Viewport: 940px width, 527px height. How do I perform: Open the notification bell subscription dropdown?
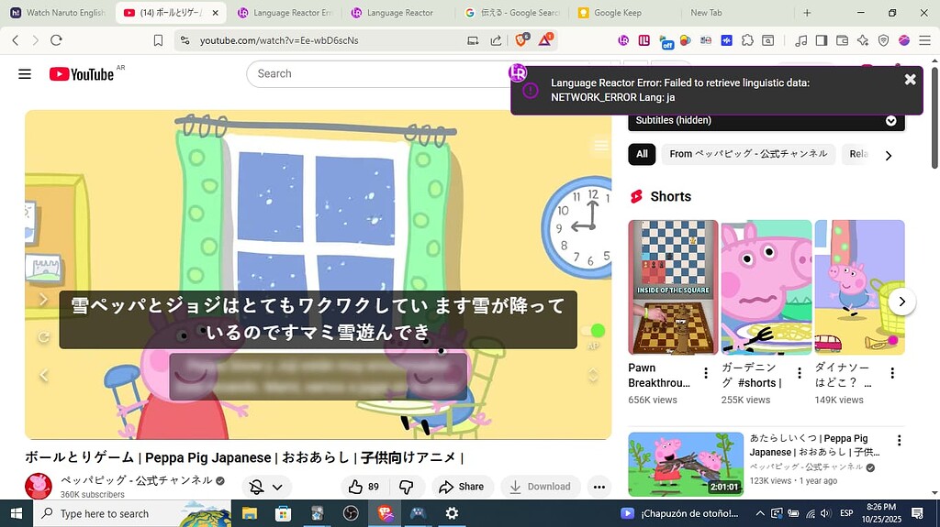tap(267, 487)
